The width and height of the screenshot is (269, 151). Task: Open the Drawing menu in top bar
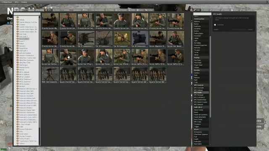(x=24, y=2)
